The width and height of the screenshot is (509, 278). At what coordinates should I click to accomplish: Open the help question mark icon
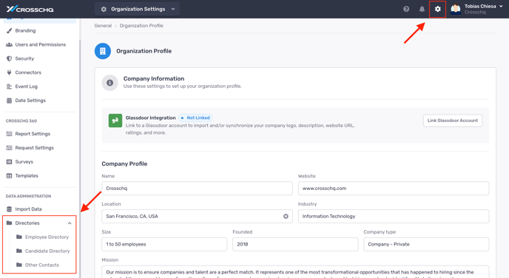[406, 9]
